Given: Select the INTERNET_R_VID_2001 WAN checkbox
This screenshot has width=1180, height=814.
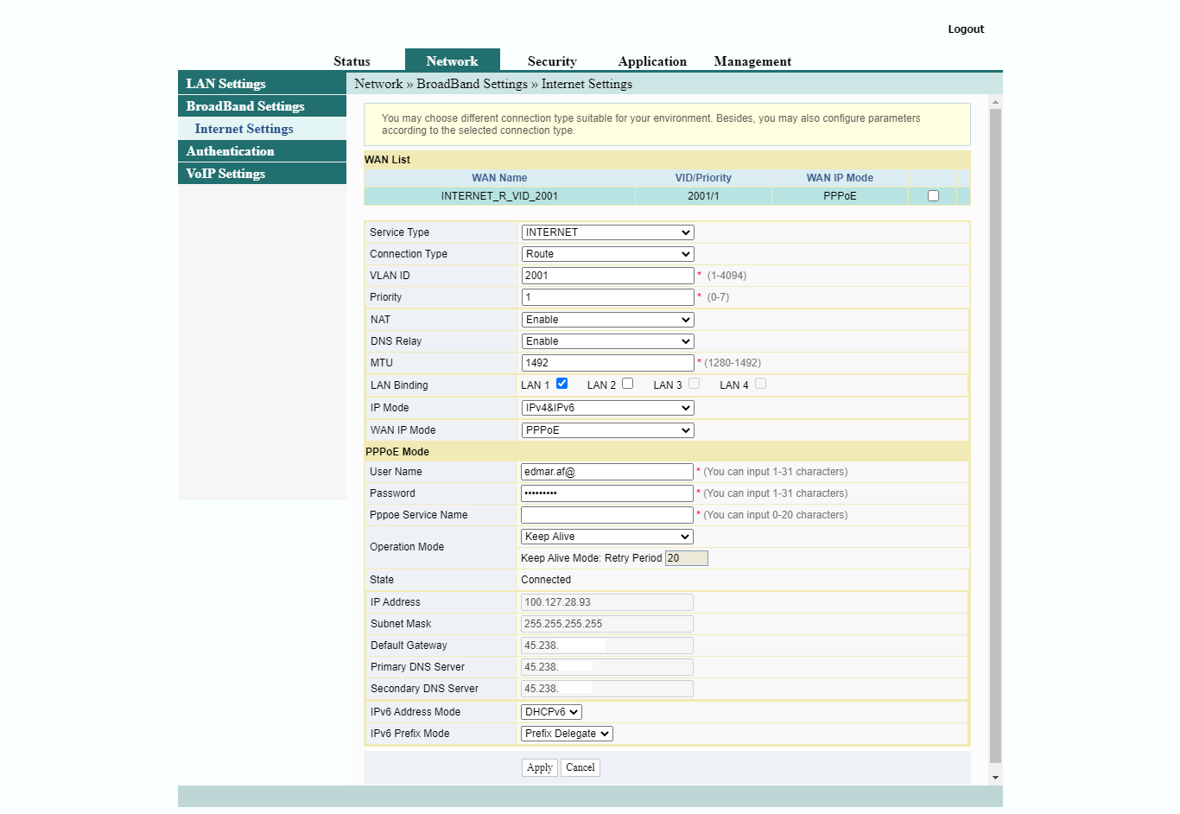Looking at the screenshot, I should point(933,196).
